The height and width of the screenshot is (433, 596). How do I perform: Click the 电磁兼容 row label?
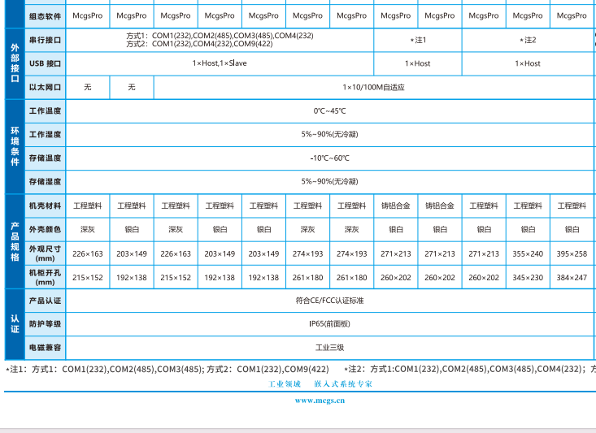(46, 348)
